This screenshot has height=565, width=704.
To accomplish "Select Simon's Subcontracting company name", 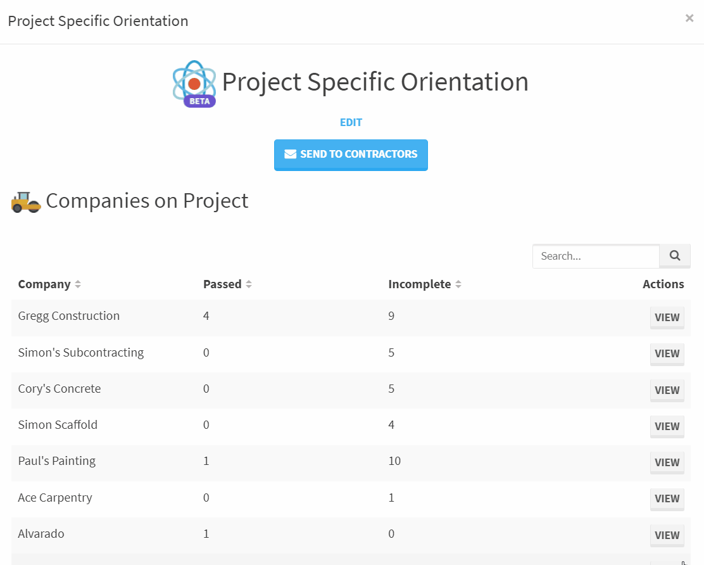I will pyautogui.click(x=81, y=353).
